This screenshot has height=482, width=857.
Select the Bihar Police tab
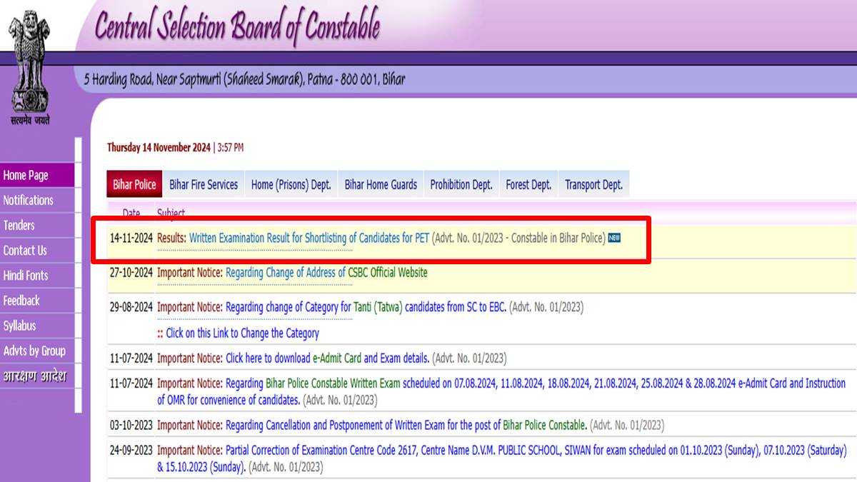click(x=134, y=184)
